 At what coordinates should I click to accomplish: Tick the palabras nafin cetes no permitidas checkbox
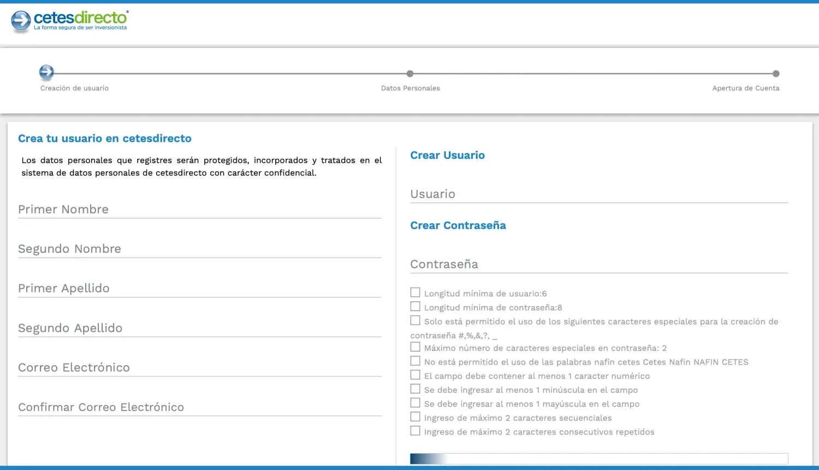(x=416, y=361)
